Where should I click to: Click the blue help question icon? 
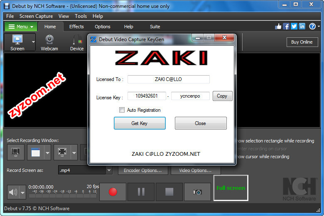click(x=312, y=26)
